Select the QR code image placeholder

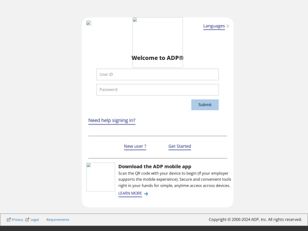pyautogui.click(x=100, y=177)
